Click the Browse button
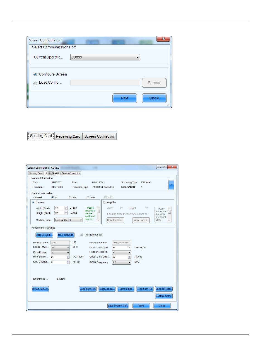265x353 pixels. pyautogui.click(x=154, y=83)
